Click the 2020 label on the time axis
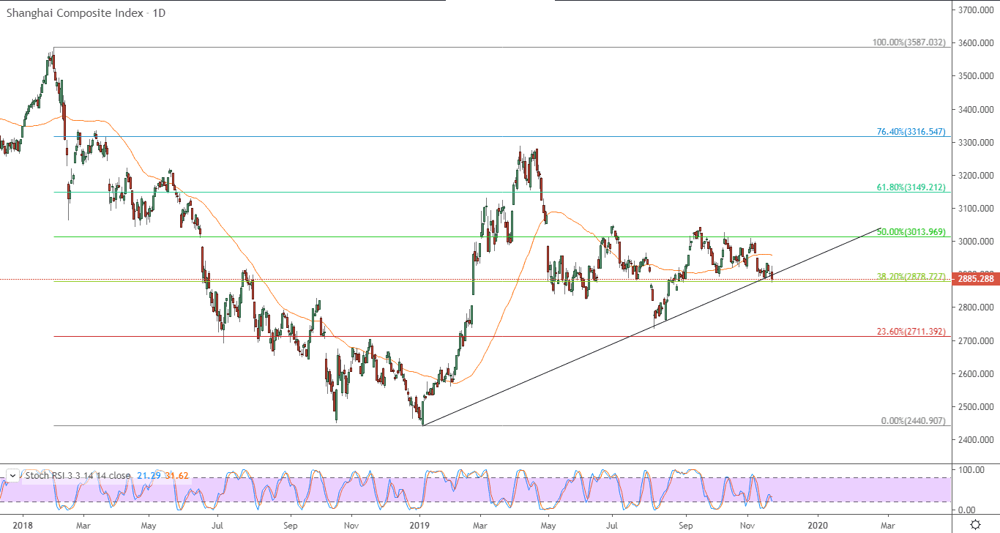The image size is (1000, 533). coord(818,525)
